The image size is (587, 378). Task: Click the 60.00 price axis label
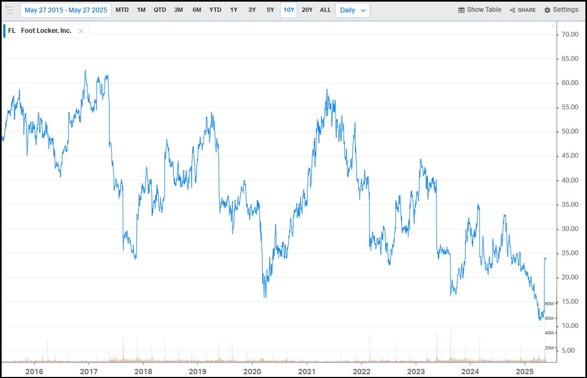[x=570, y=83]
